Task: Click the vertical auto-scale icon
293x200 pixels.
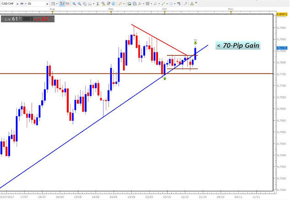Action: (x=98, y=4)
